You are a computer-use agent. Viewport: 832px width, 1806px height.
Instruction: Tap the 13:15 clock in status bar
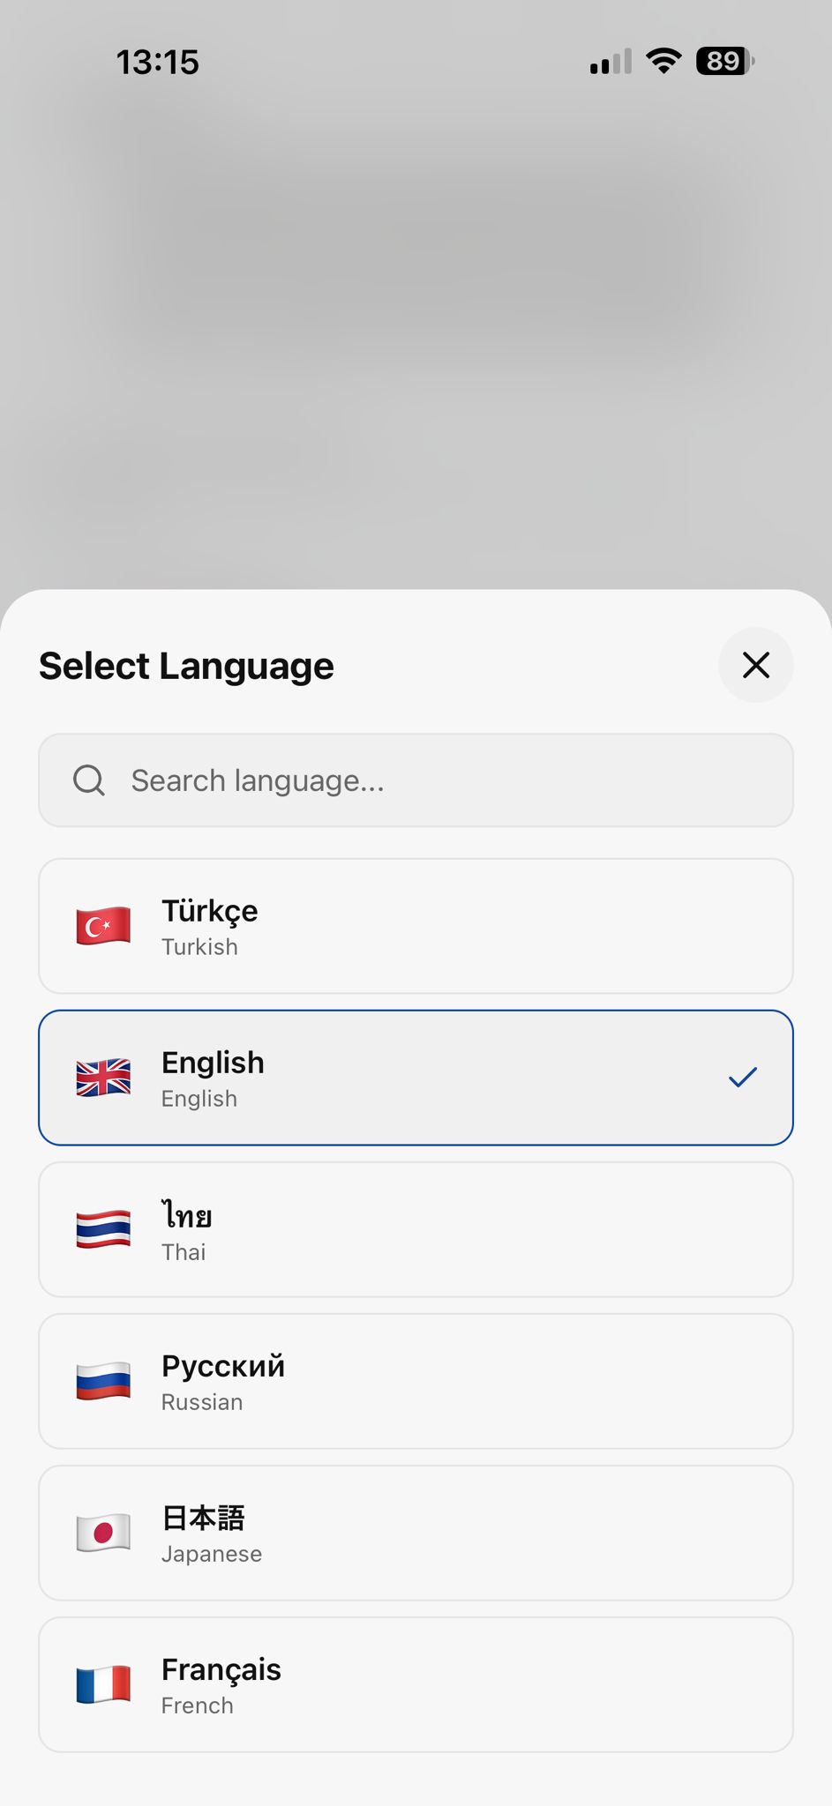click(x=158, y=63)
